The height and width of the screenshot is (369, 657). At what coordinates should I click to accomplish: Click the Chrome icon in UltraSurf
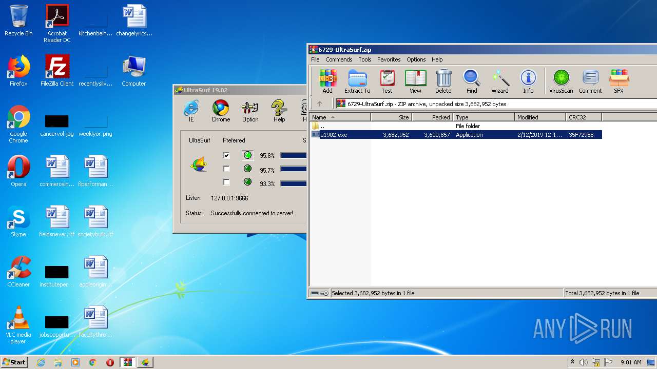pos(221,111)
